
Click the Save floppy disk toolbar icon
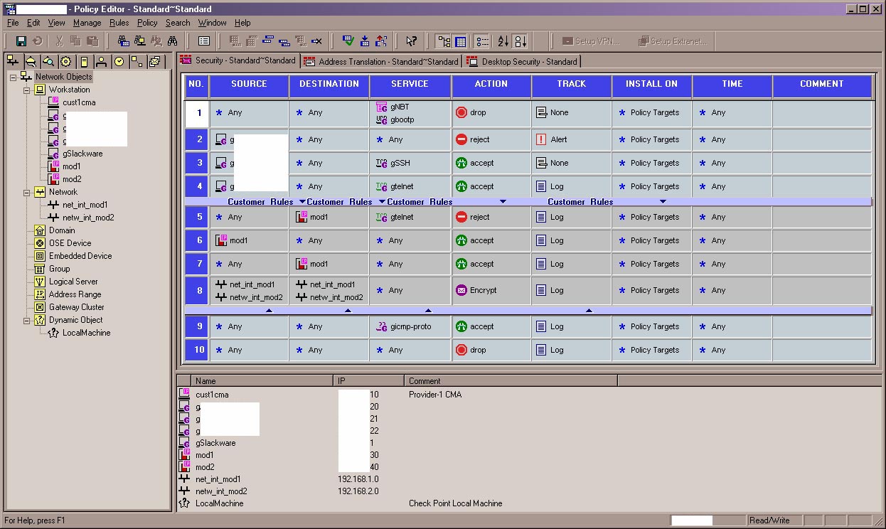(x=21, y=41)
